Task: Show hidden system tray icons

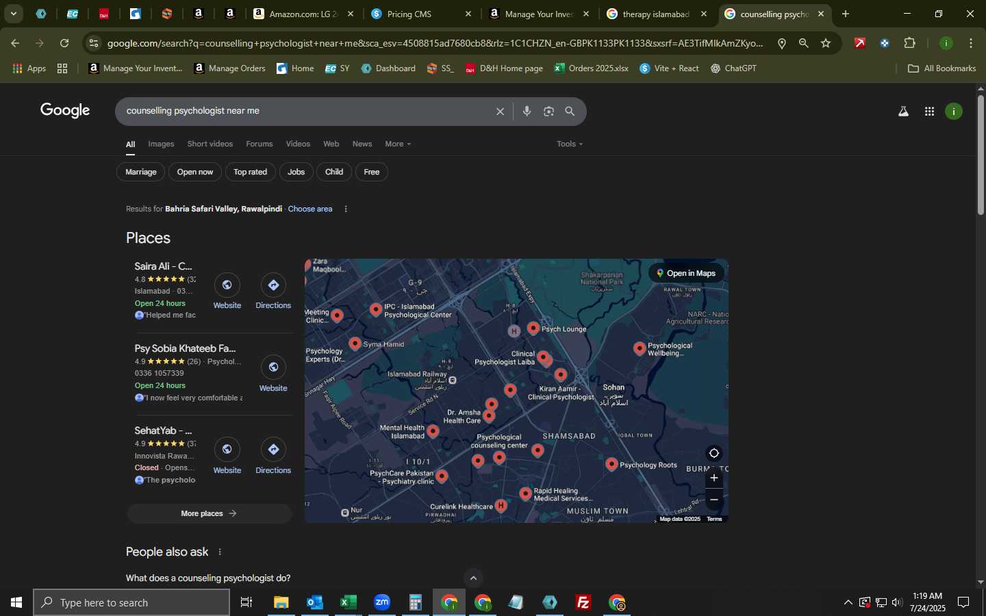Action: 848,602
